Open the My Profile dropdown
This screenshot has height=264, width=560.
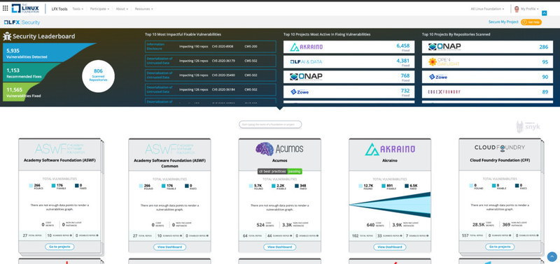pyautogui.click(x=529, y=9)
